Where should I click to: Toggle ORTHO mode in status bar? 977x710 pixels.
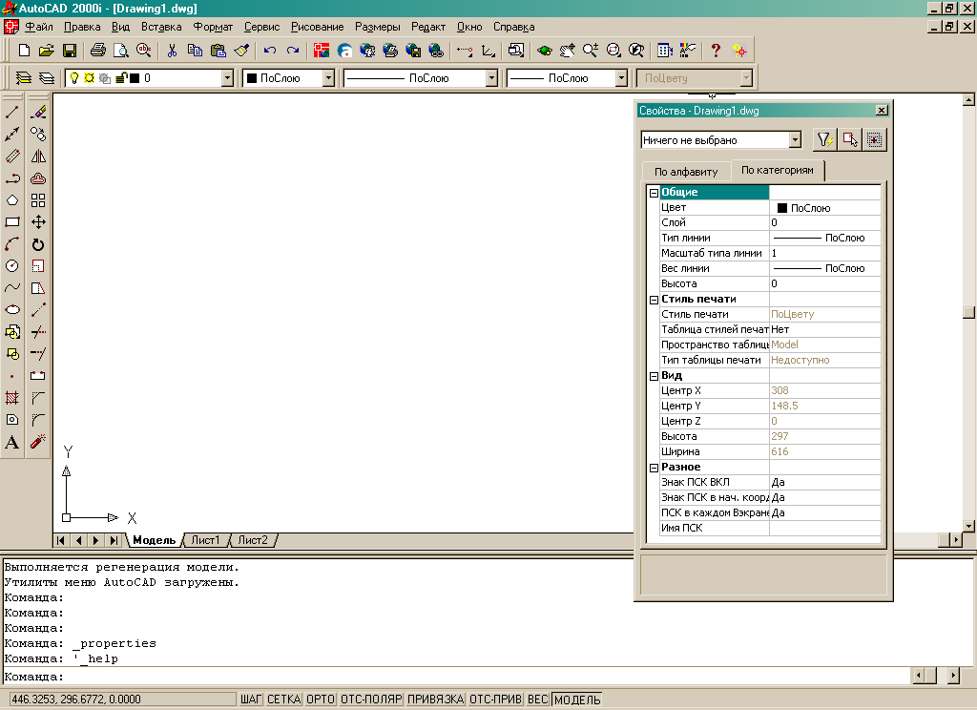[x=320, y=700]
